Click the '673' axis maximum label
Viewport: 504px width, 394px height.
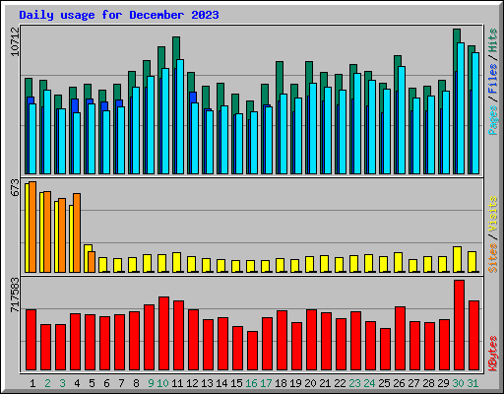point(15,187)
